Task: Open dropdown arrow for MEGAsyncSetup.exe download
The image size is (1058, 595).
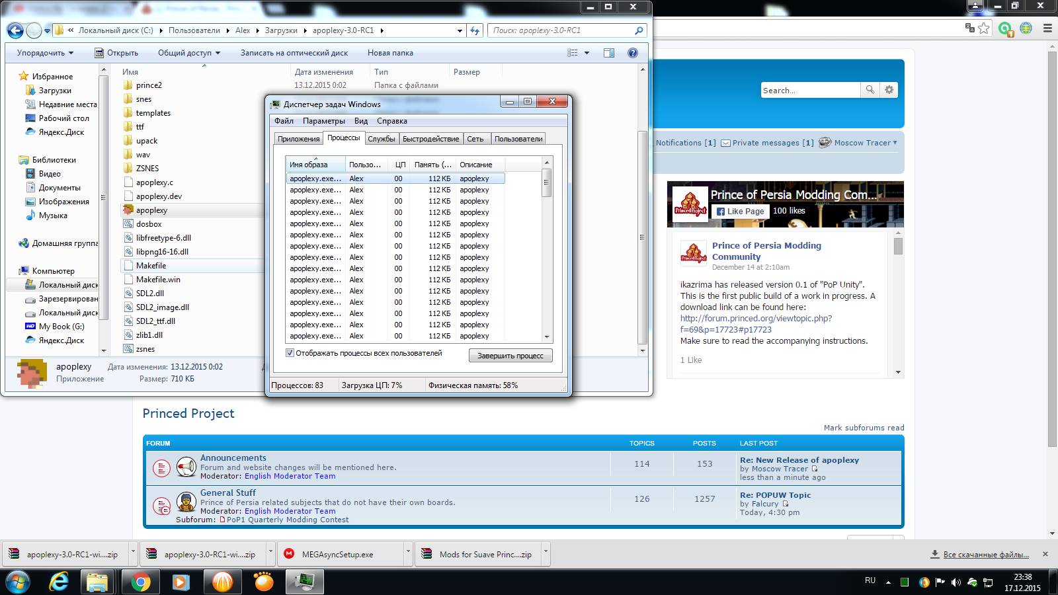Action: coord(408,550)
